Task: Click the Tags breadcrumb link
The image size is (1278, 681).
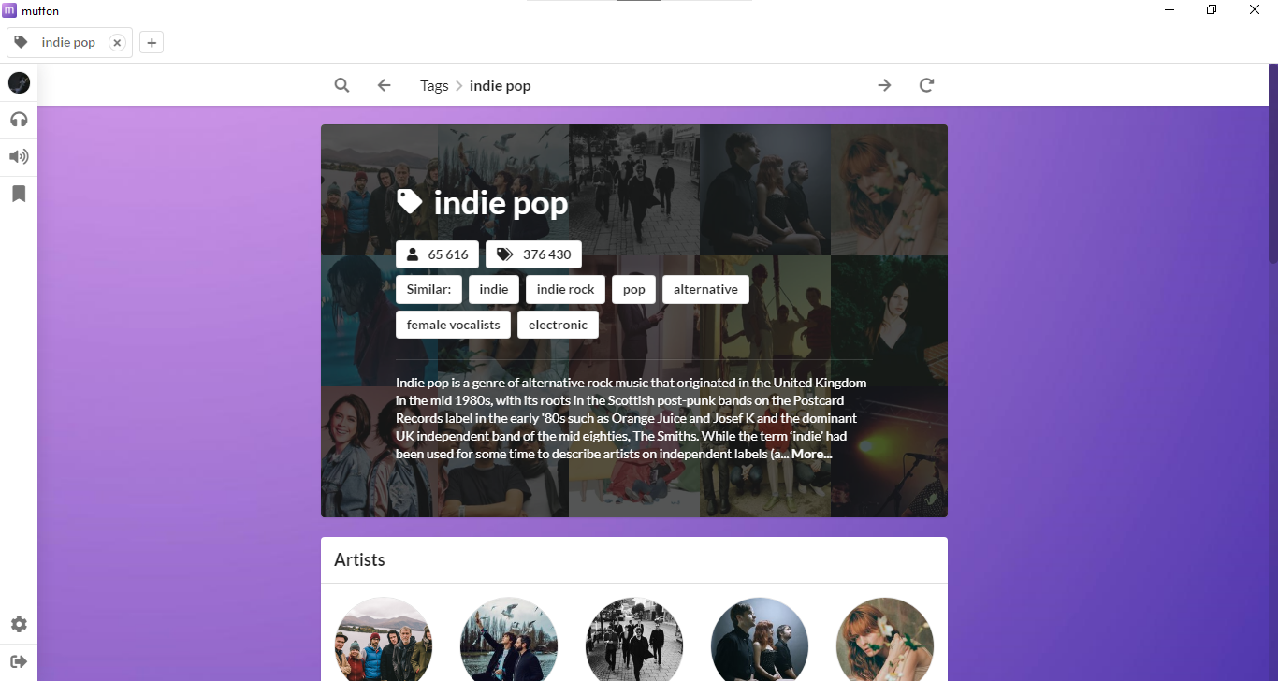Action: [x=434, y=85]
